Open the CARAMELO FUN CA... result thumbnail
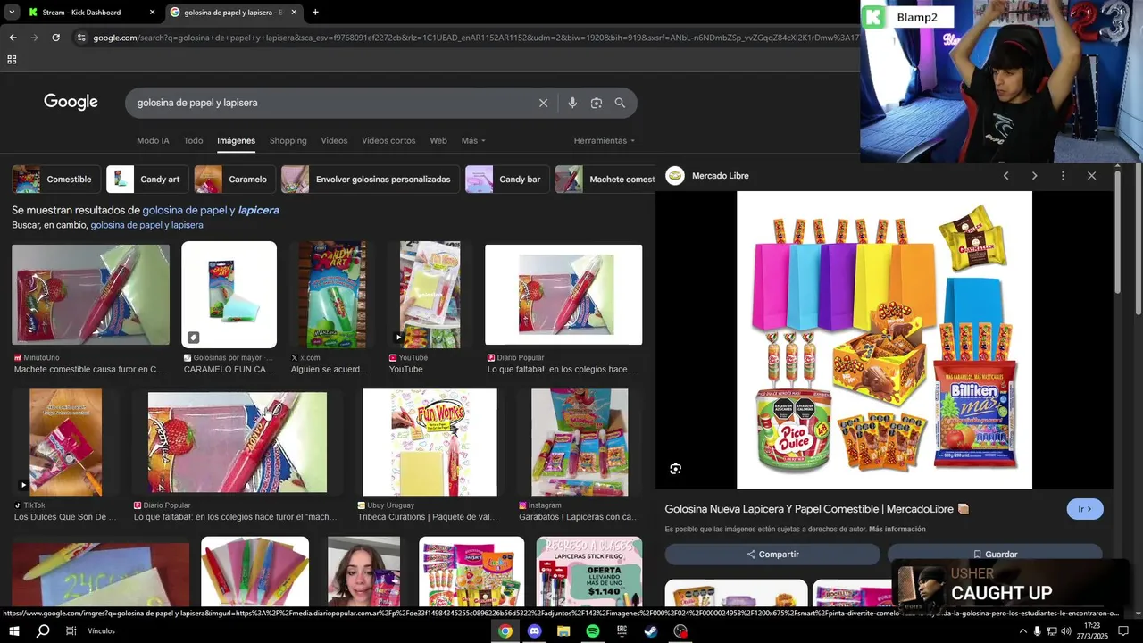The width and height of the screenshot is (1143, 643). pyautogui.click(x=229, y=295)
